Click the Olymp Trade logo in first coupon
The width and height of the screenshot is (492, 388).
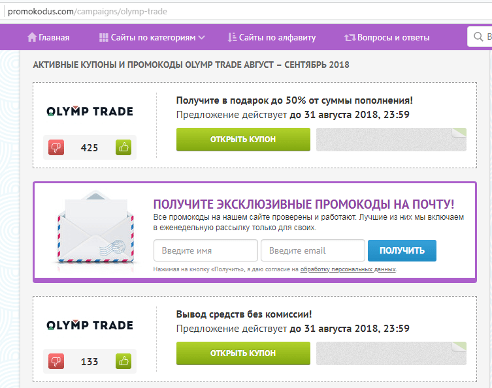pyautogui.click(x=90, y=111)
